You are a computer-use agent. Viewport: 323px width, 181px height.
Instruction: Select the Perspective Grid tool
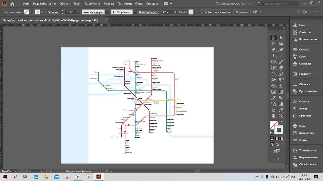(x=281, y=86)
